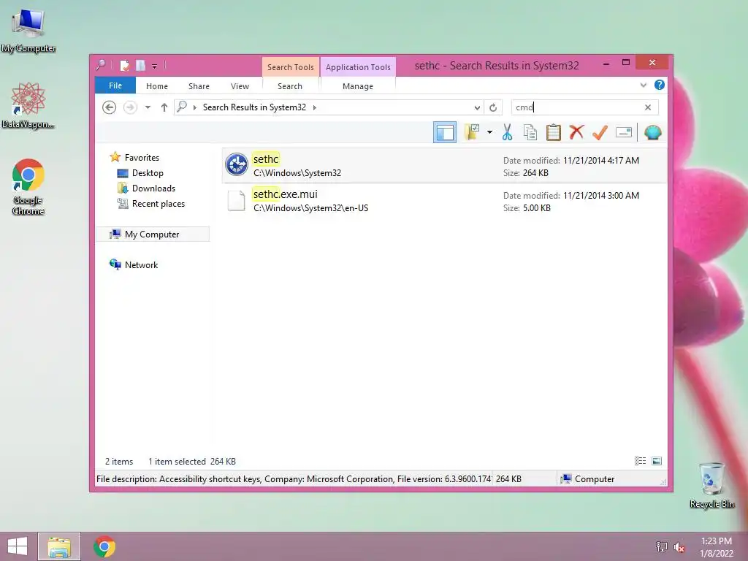748x561 pixels.
Task: Launch Google Chrome from the taskbar
Action: 104,546
